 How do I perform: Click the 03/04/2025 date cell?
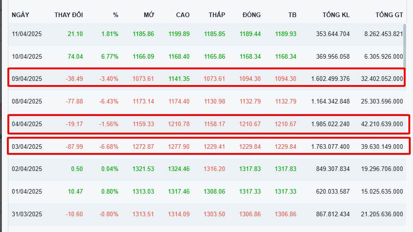[x=27, y=147]
